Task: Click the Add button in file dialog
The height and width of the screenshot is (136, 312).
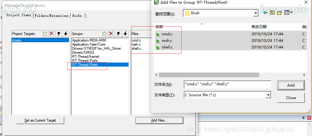Action: click(x=291, y=85)
